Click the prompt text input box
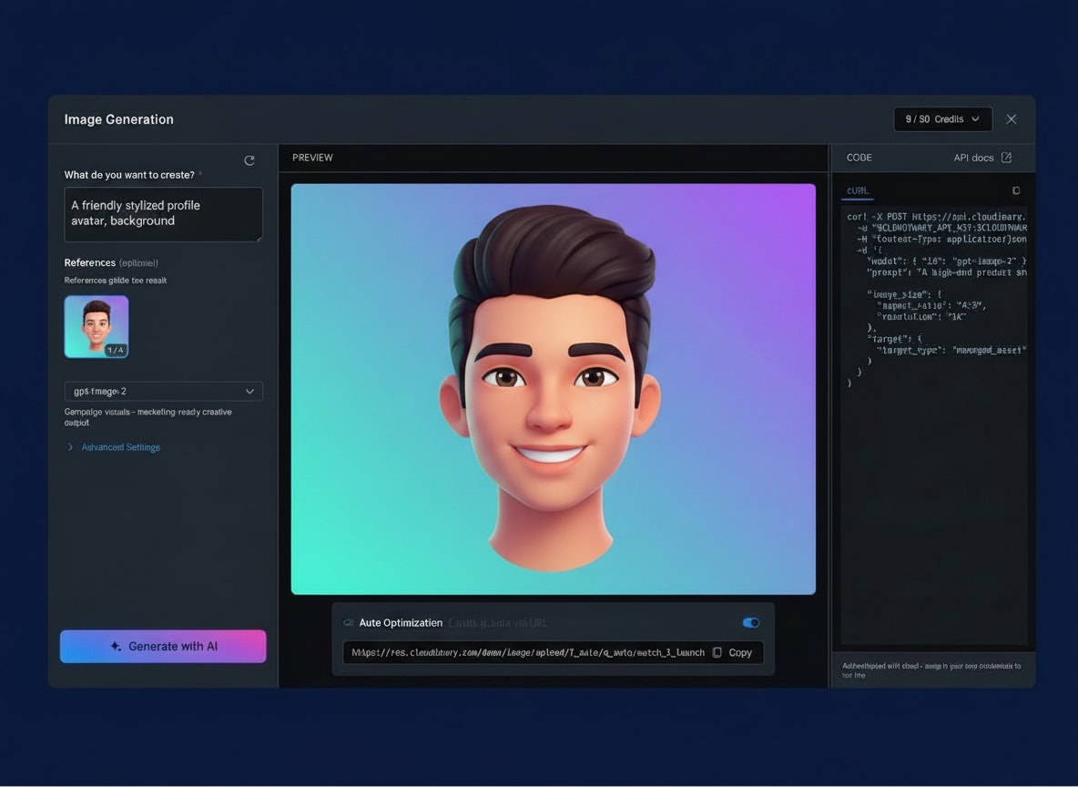 [164, 214]
